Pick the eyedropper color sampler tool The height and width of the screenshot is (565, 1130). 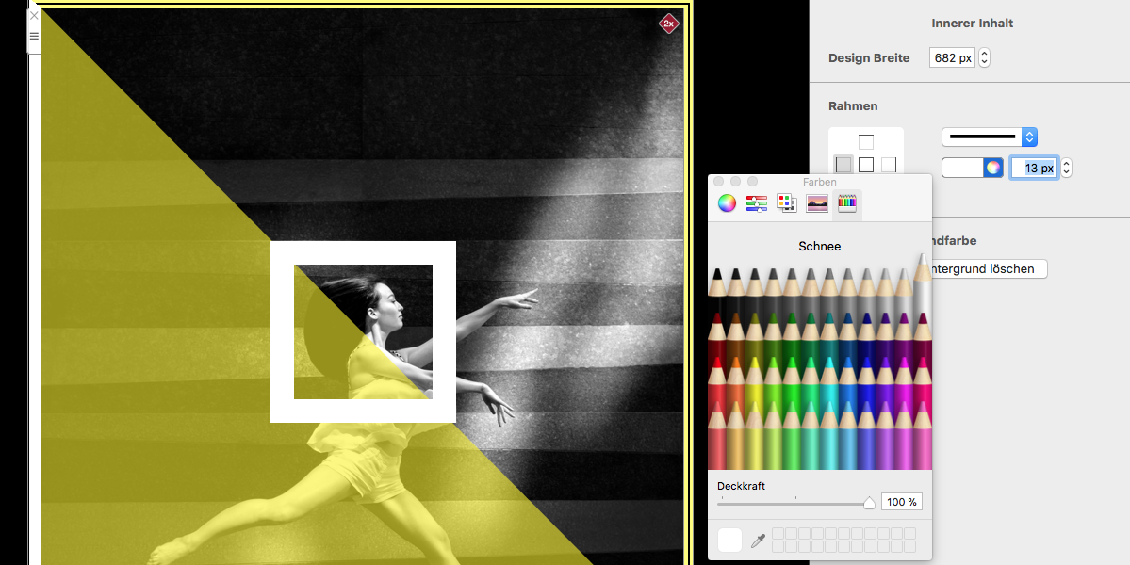click(x=758, y=541)
